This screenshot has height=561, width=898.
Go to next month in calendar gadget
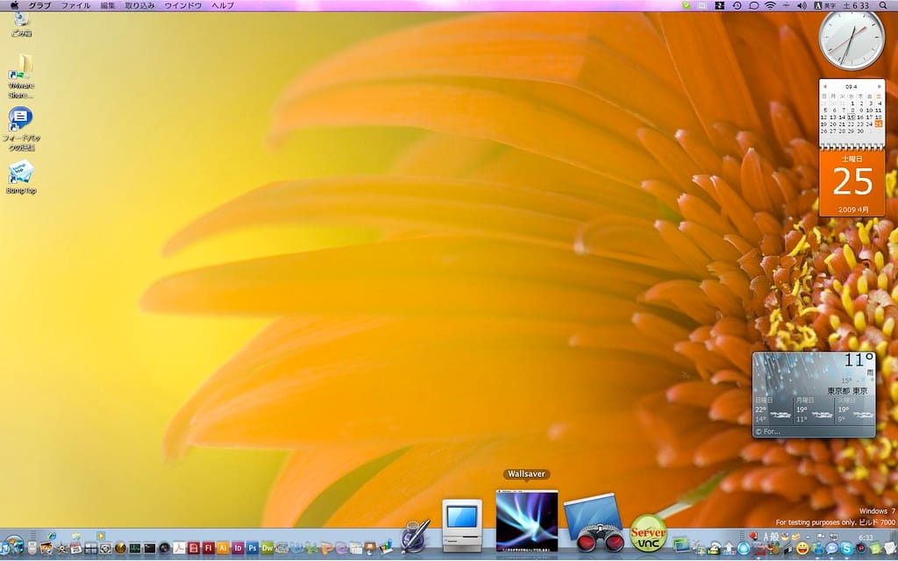point(880,87)
